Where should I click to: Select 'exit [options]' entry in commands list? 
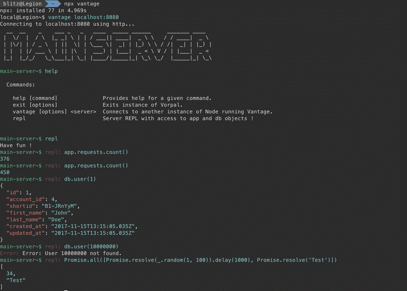click(35, 105)
